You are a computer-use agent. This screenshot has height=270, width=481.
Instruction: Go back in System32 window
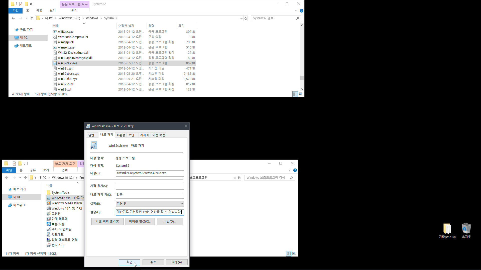pos(13,18)
